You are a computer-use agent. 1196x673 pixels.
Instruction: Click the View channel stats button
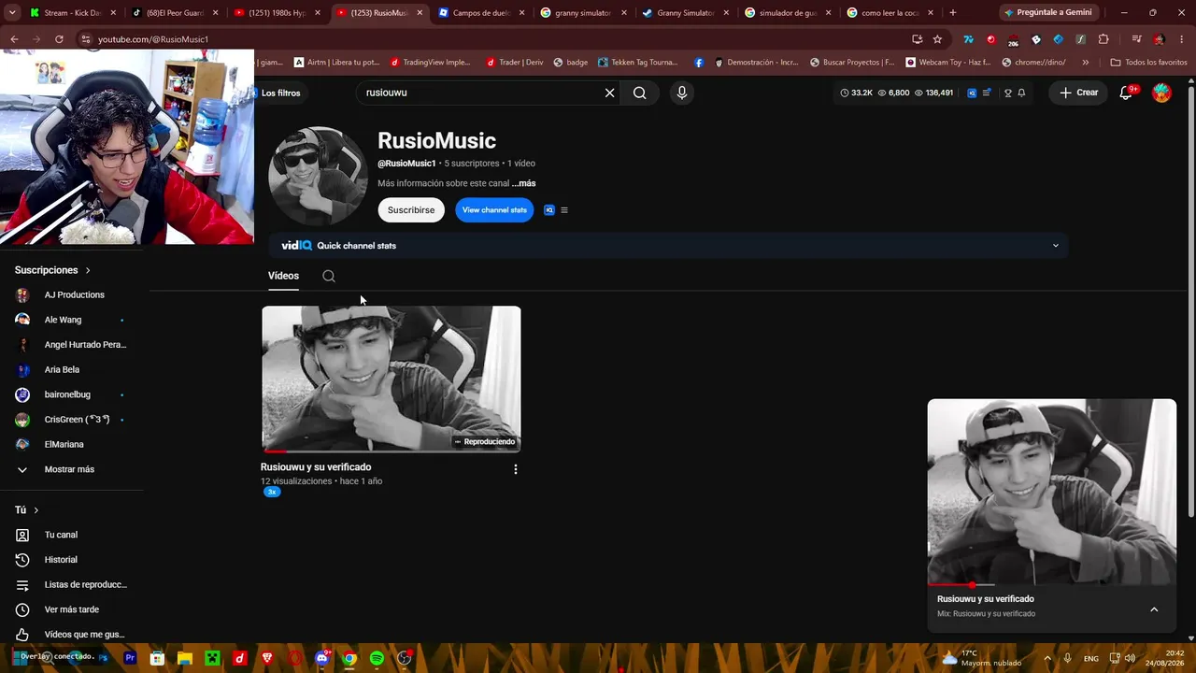[x=494, y=210]
